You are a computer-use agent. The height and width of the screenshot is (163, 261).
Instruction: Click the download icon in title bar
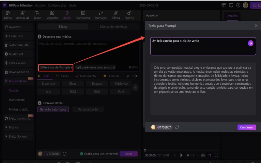(238, 5)
